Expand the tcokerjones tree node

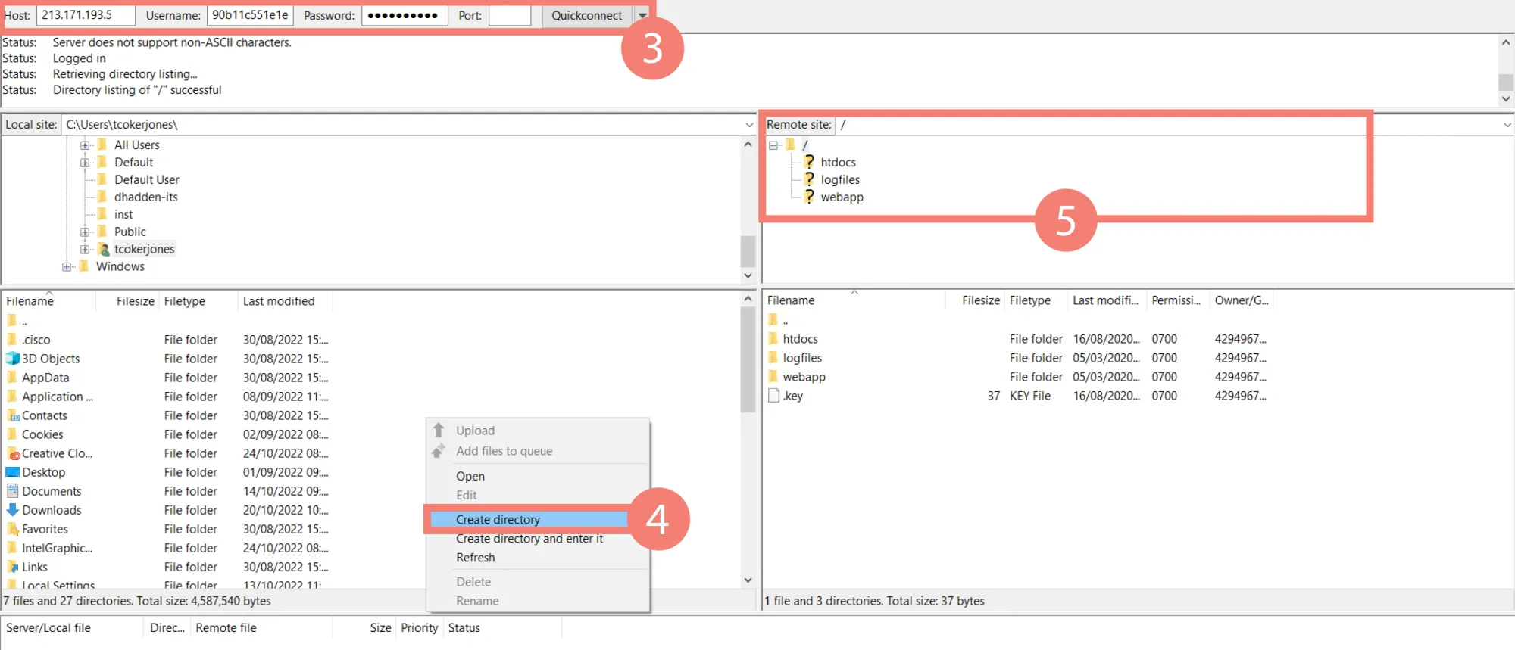point(85,249)
